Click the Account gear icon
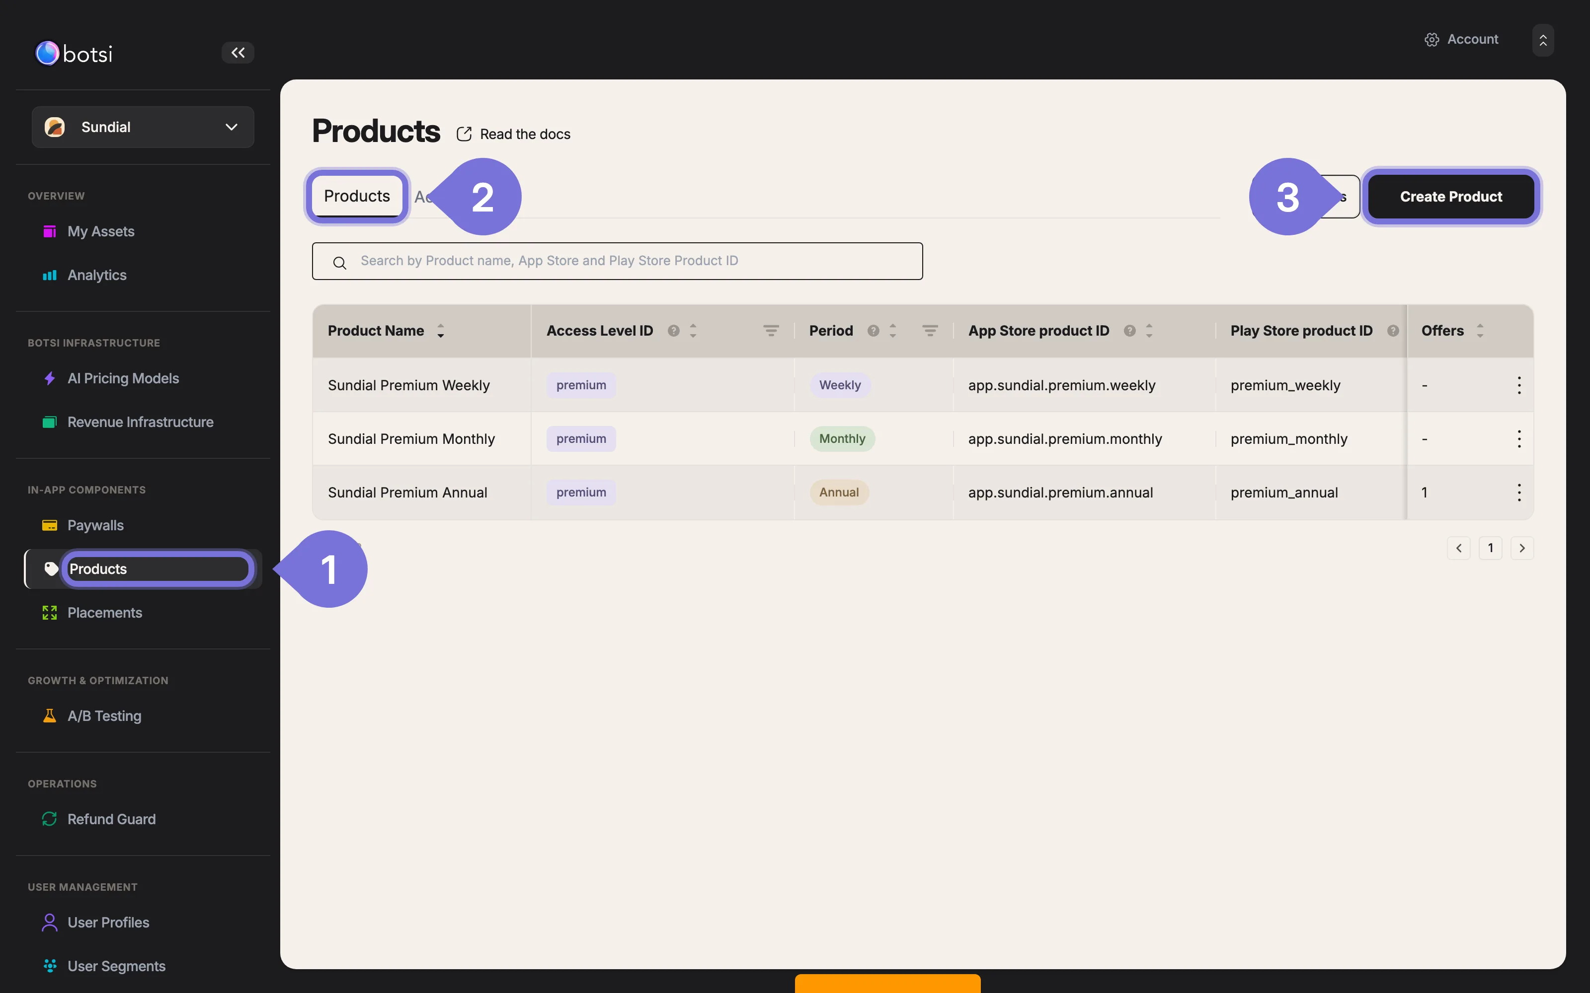1590x993 pixels. pos(1432,39)
